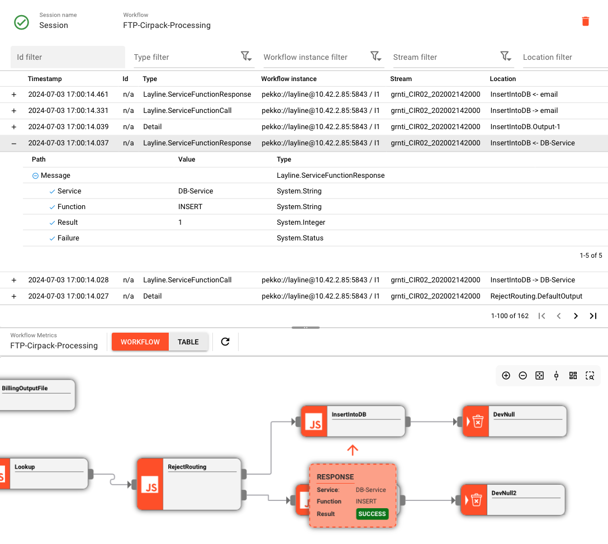
Task: Click the 'RejectRouting.DefaultOutput' location cell
Action: click(x=536, y=296)
